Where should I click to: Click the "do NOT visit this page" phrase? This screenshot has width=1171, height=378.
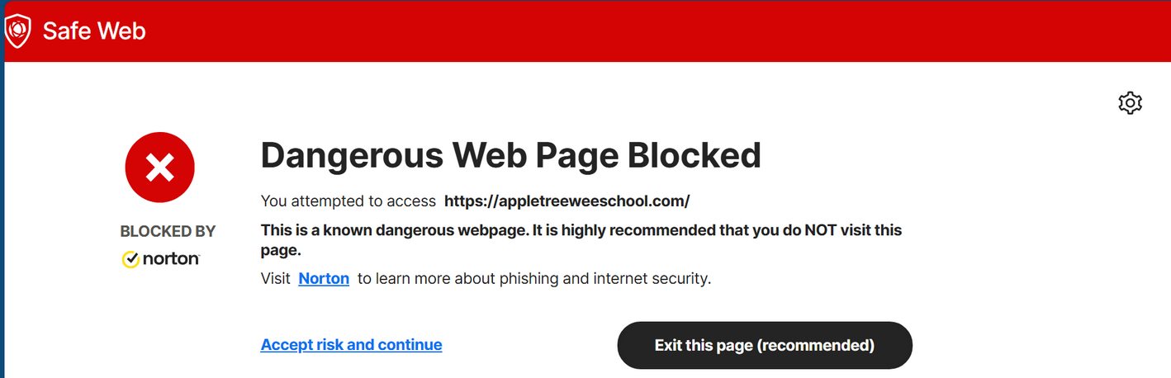tap(826, 230)
